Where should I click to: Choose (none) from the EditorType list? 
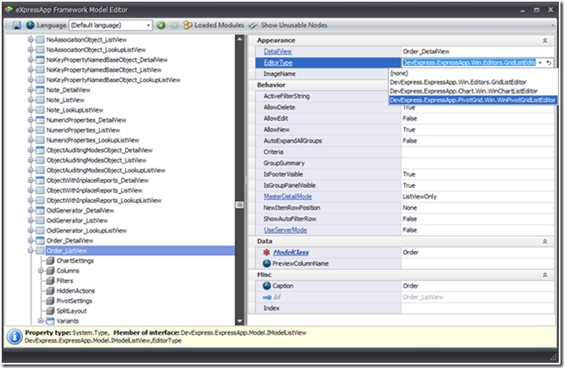[x=472, y=73]
